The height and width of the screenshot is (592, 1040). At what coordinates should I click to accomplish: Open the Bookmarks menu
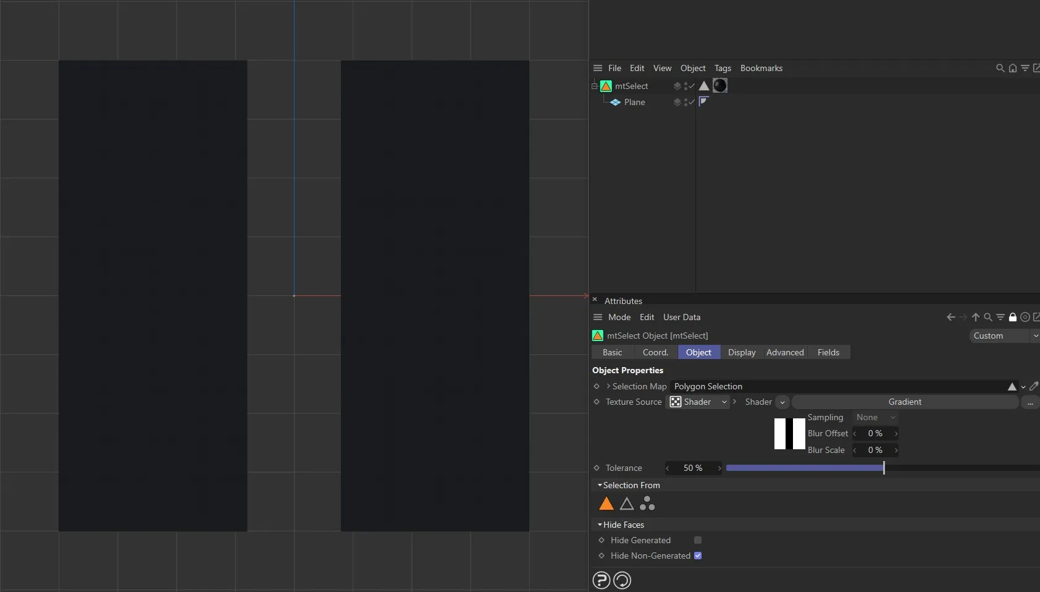(x=760, y=68)
